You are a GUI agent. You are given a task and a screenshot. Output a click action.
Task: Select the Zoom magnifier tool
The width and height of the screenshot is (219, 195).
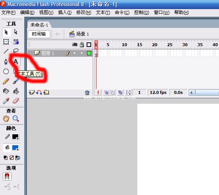click(16, 119)
